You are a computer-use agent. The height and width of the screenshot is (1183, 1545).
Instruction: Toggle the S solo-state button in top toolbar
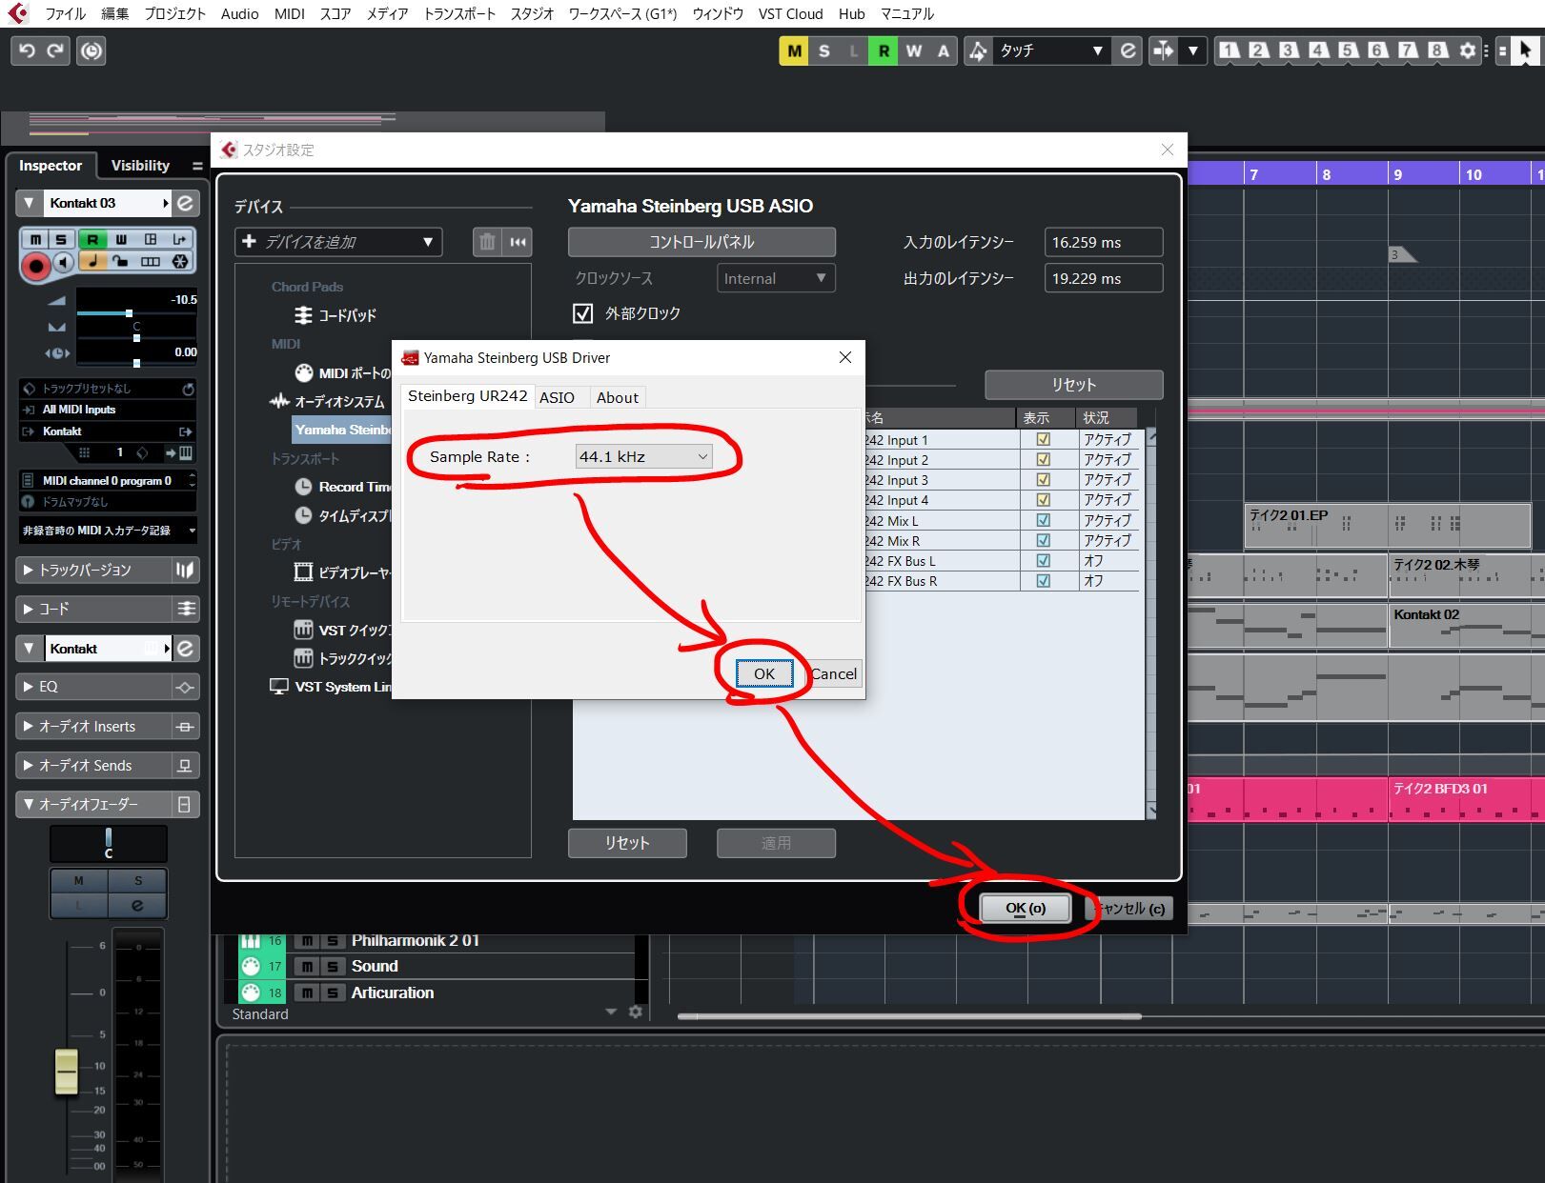824,51
